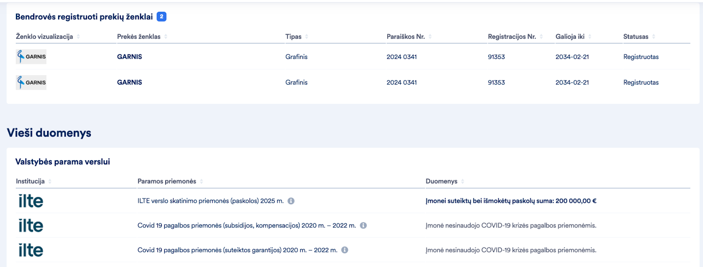The image size is (703, 267).
Task: Sort trademark table by Tipas arrows
Action: click(x=307, y=36)
